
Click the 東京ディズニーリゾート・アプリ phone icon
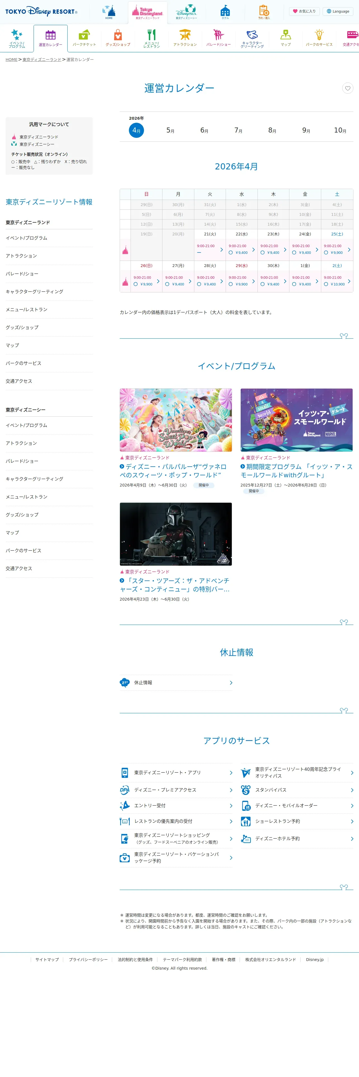(124, 772)
